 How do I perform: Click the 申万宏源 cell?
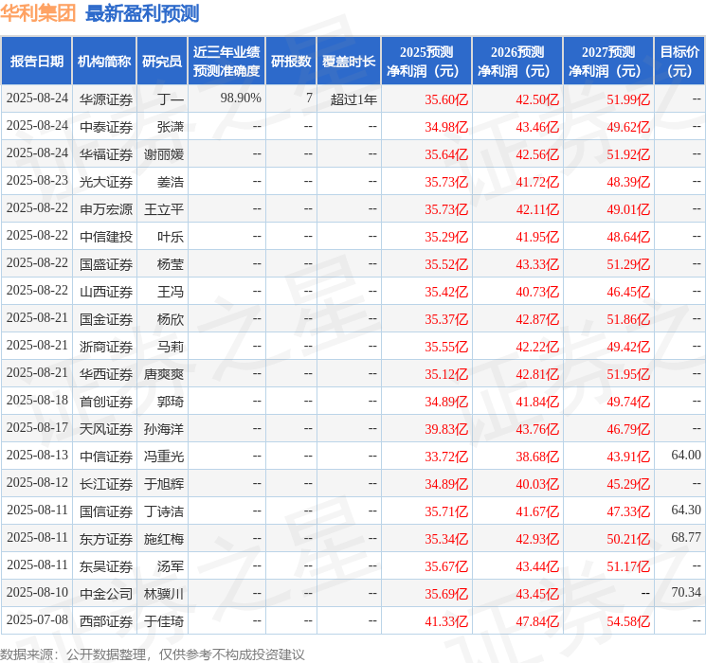click(x=106, y=209)
